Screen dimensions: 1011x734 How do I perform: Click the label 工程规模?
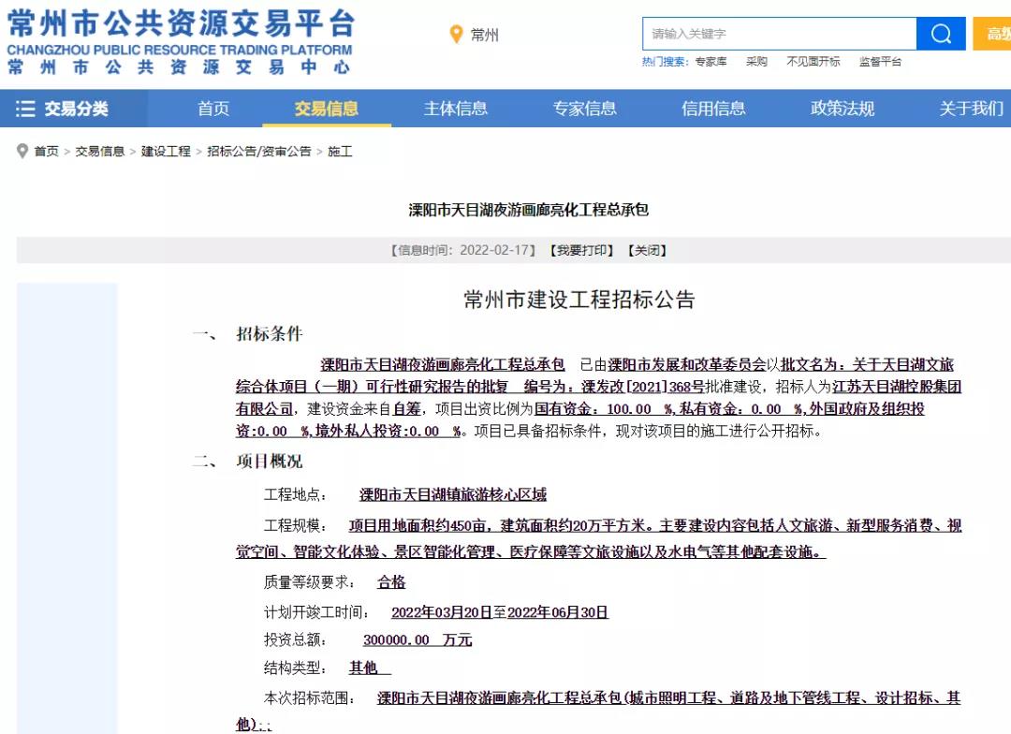pyautogui.click(x=295, y=525)
